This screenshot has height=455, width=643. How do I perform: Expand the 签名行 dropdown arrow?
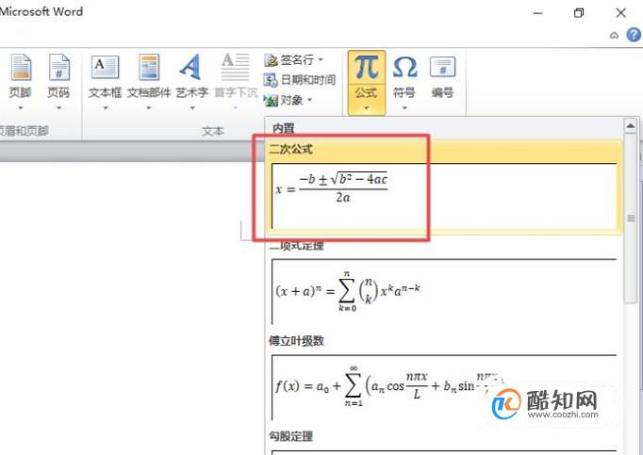click(x=321, y=60)
